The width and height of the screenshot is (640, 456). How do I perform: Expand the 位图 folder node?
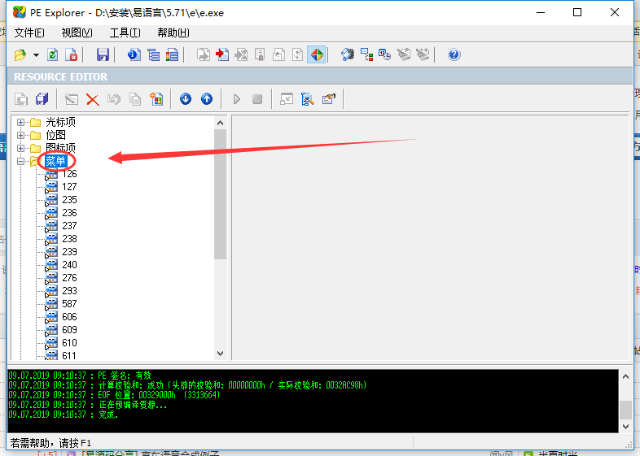(x=21, y=135)
